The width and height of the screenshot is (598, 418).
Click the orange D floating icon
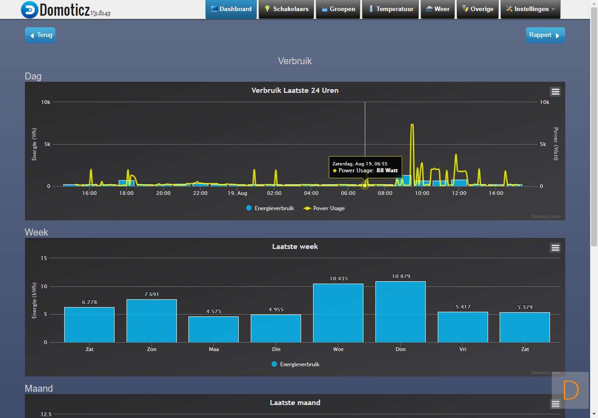pyautogui.click(x=570, y=390)
